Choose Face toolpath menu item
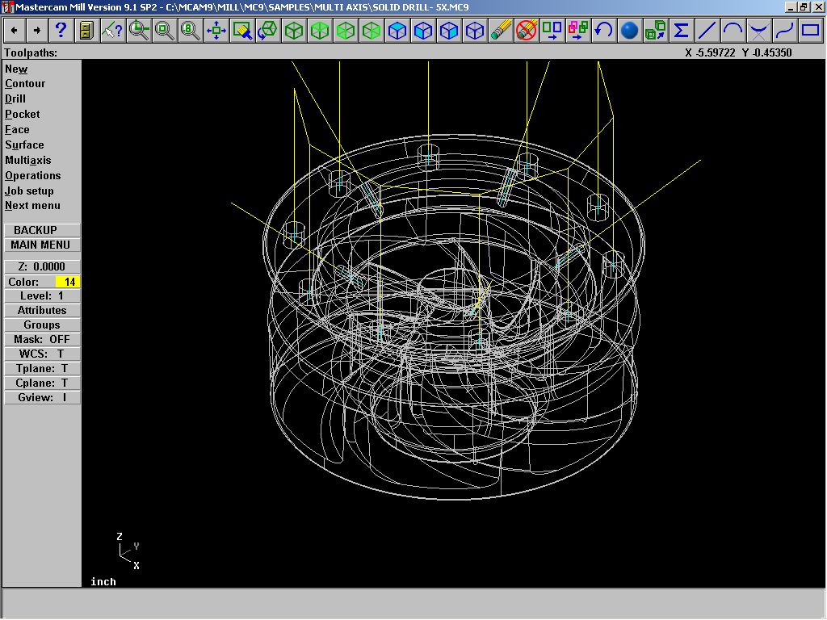Viewport: 827px width, 620px height. point(18,129)
